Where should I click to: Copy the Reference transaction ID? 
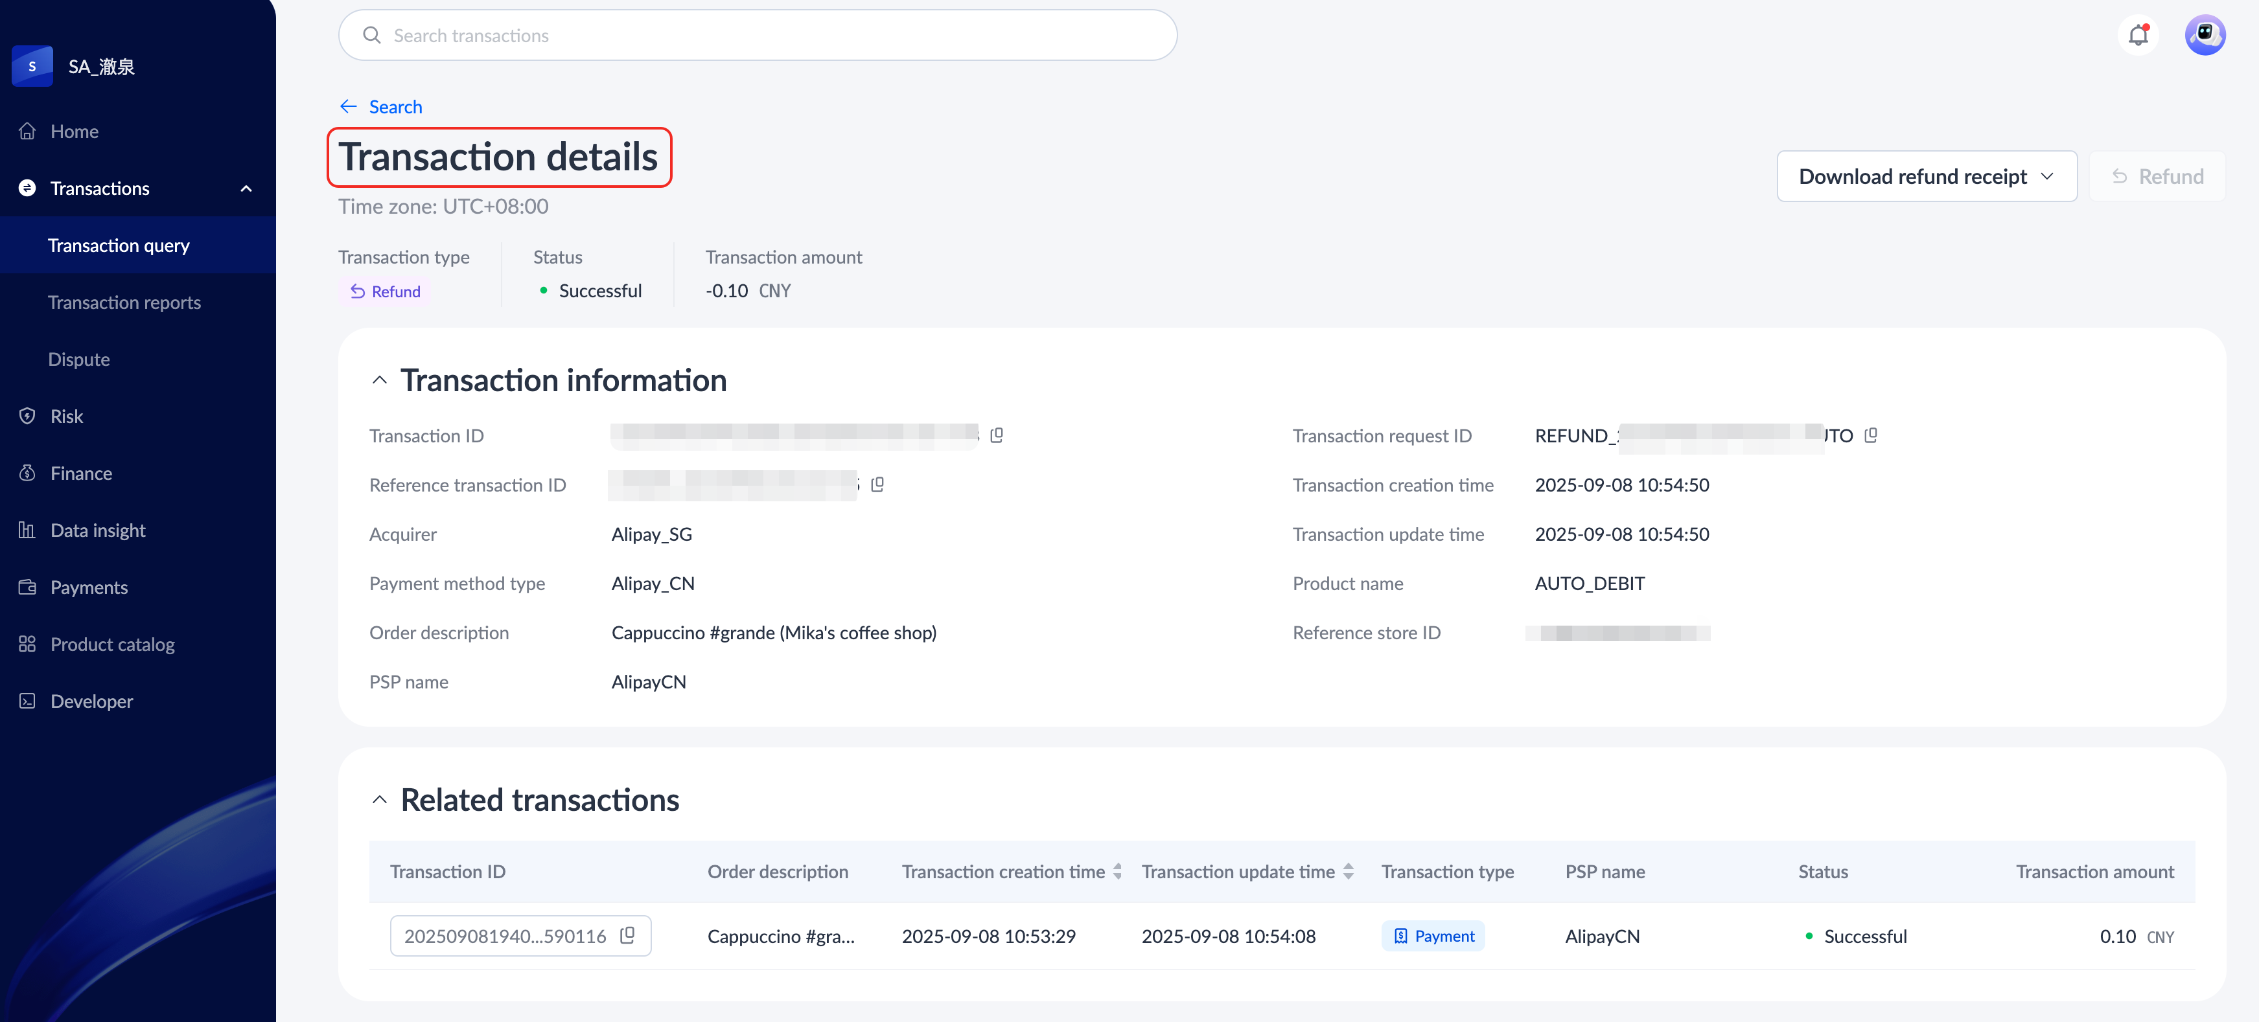(877, 484)
